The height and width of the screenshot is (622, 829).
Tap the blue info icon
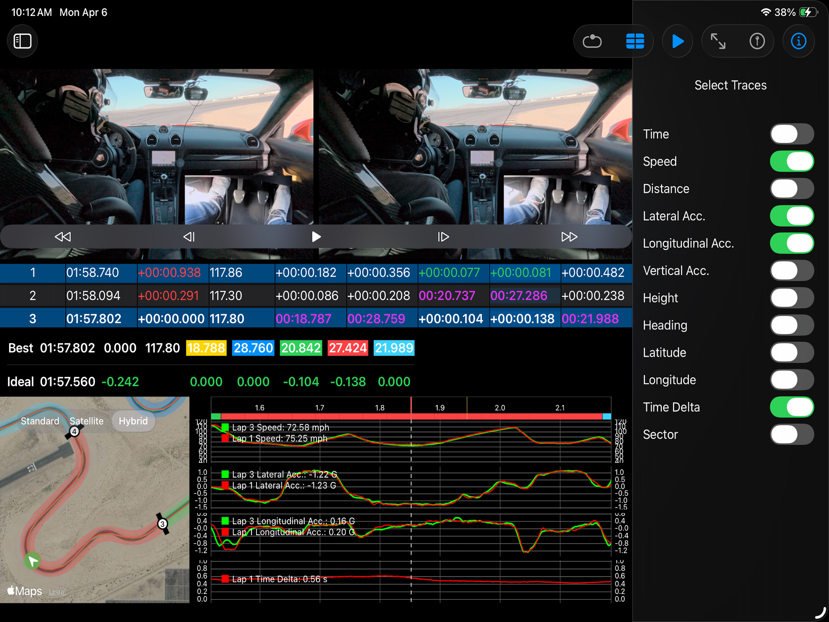coord(799,41)
